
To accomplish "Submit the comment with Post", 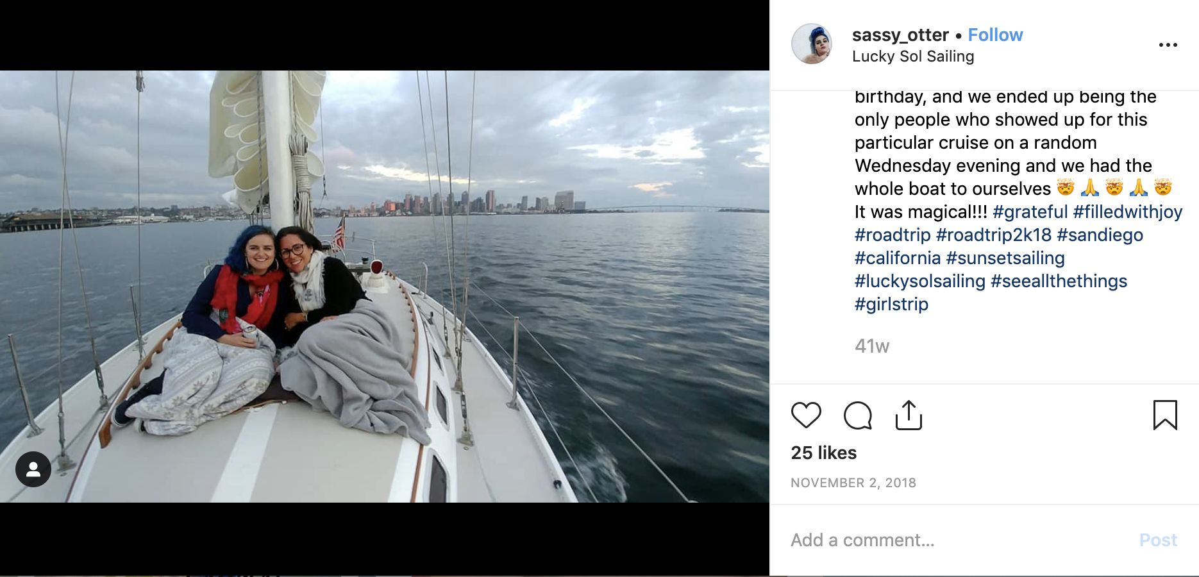I will point(1158,540).
